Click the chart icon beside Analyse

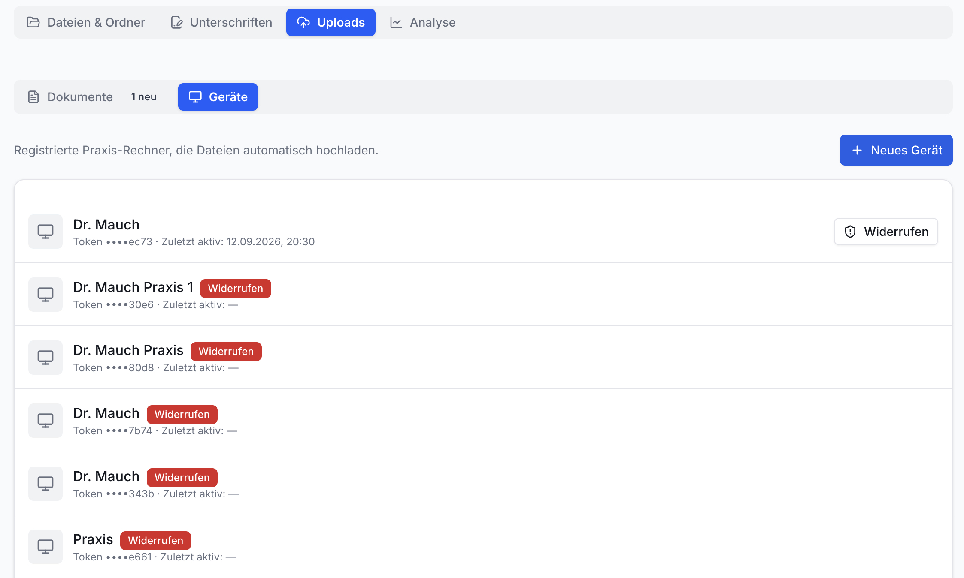point(396,22)
